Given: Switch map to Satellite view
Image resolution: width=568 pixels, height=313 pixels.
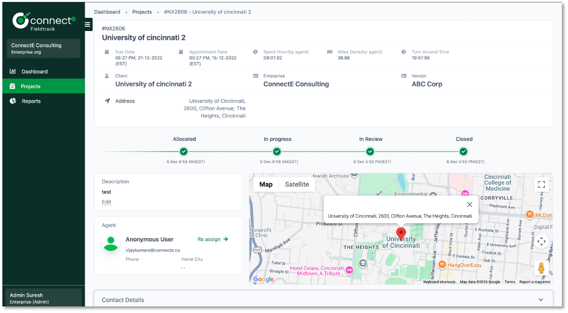Looking at the screenshot, I should (x=297, y=184).
